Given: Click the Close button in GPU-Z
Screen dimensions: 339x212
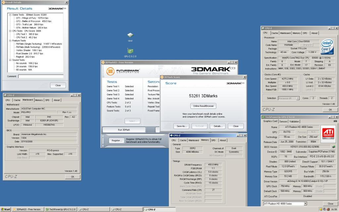Looking at the screenshot, I should (x=330, y=204).
